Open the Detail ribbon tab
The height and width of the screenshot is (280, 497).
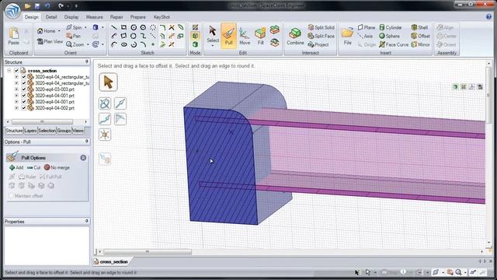tap(51, 17)
